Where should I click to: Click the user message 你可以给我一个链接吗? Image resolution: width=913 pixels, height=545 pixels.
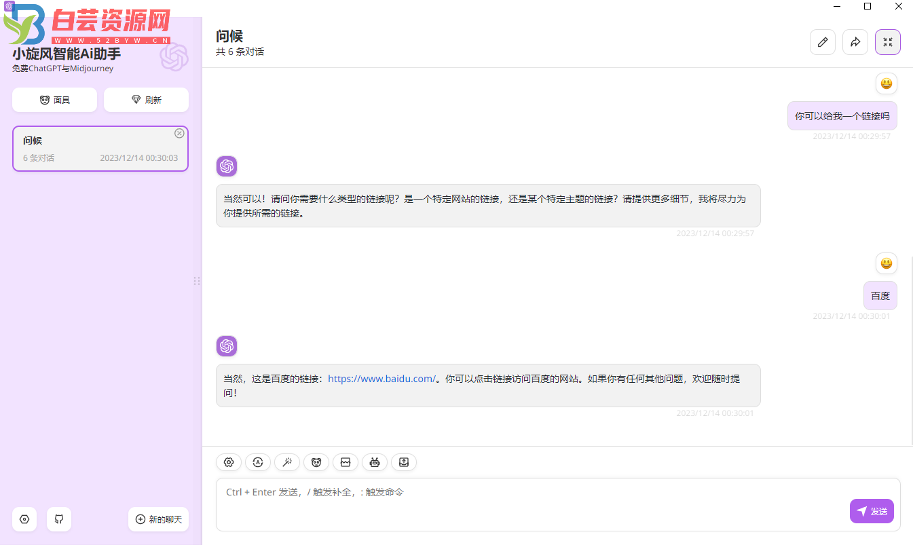[x=842, y=116]
